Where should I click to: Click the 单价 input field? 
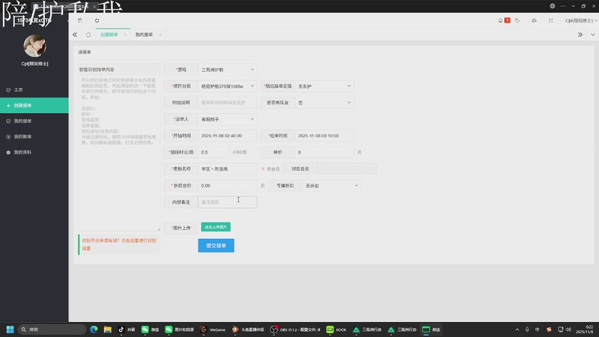click(x=324, y=152)
